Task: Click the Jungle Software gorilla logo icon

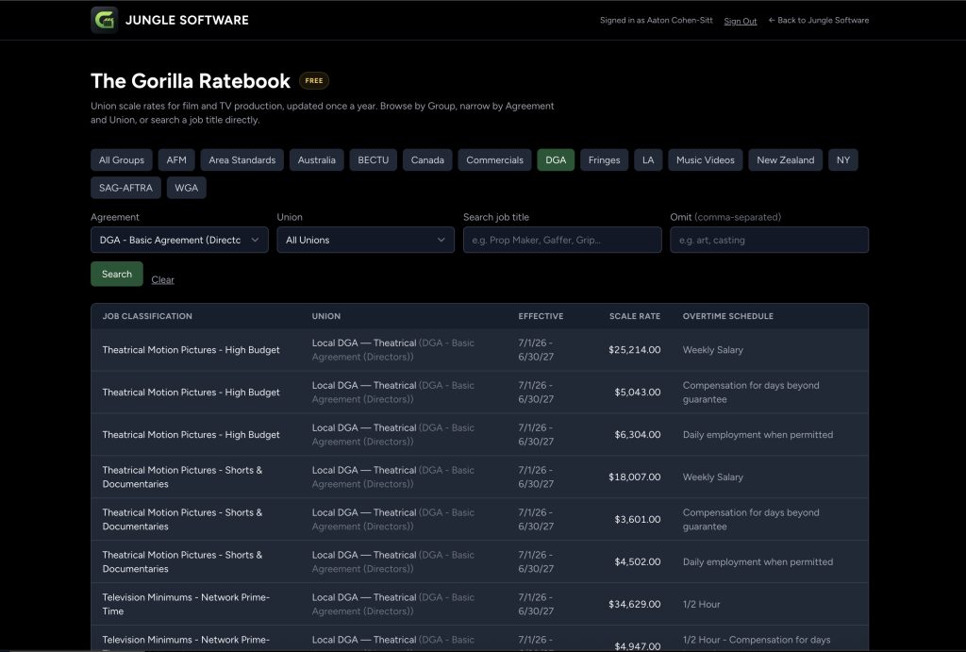Action: tap(104, 20)
